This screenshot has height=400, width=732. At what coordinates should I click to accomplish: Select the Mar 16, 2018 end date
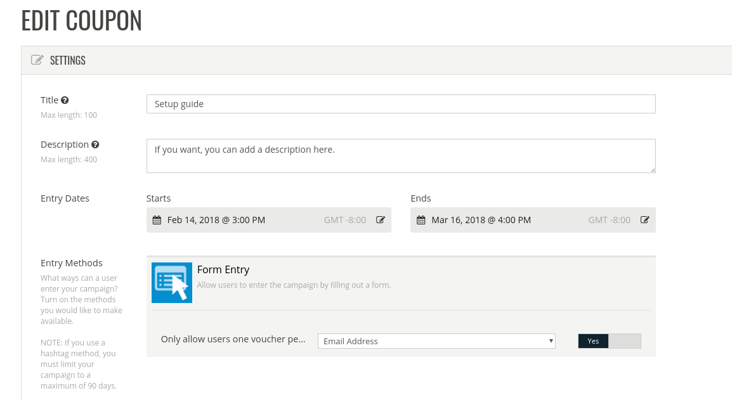481,220
